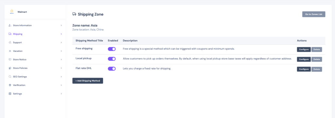Image resolution: width=335 pixels, height=118 pixels.
Task: Click the Walmart store logo
Action: [x=11, y=11]
